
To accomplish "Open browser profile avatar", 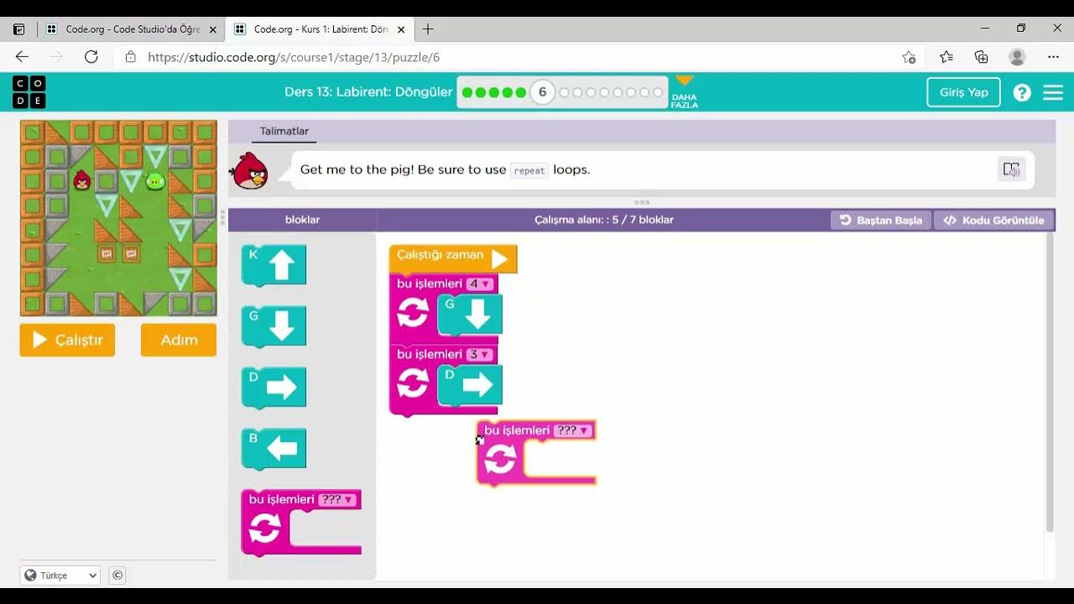I will [x=1017, y=57].
